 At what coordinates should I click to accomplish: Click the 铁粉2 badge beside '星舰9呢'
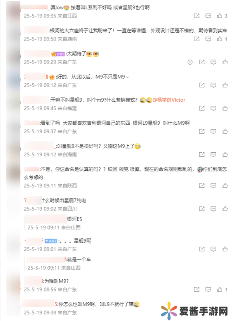coord(51,241)
